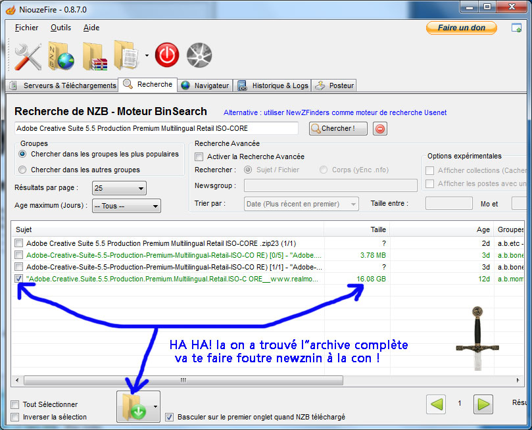Image resolution: width=532 pixels, height=430 pixels.
Task: Open the Résultats par page dropdown
Action: pos(119,188)
